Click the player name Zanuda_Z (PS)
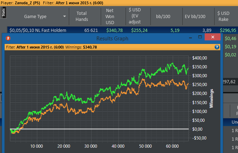Viewport: 238px width, 153px height. pyautogui.click(x=27, y=3)
